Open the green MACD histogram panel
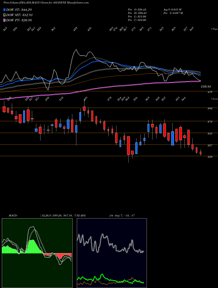Viewport: 218px width, 288px height. [x=37, y=253]
